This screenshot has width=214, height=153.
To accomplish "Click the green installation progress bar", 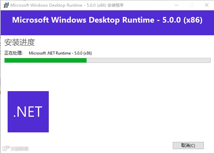I will point(107,60).
